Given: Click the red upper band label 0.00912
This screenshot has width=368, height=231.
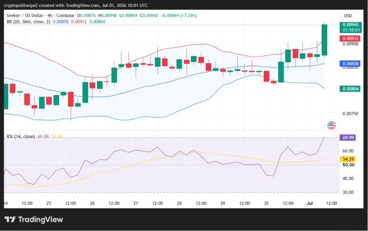Looking at the screenshot, I should [350, 38].
